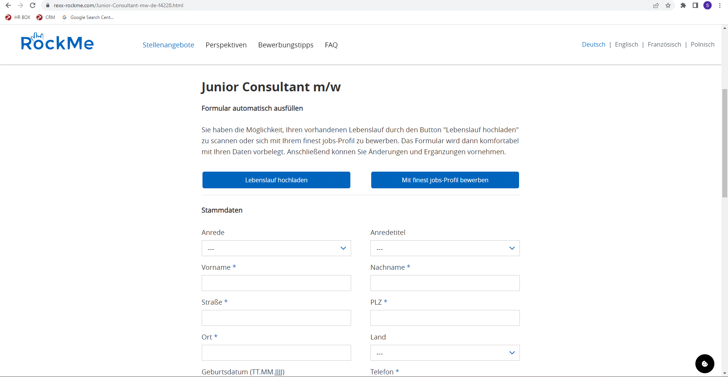728x377 pixels.
Task: Reload the page with refresh icon
Action: point(33,5)
